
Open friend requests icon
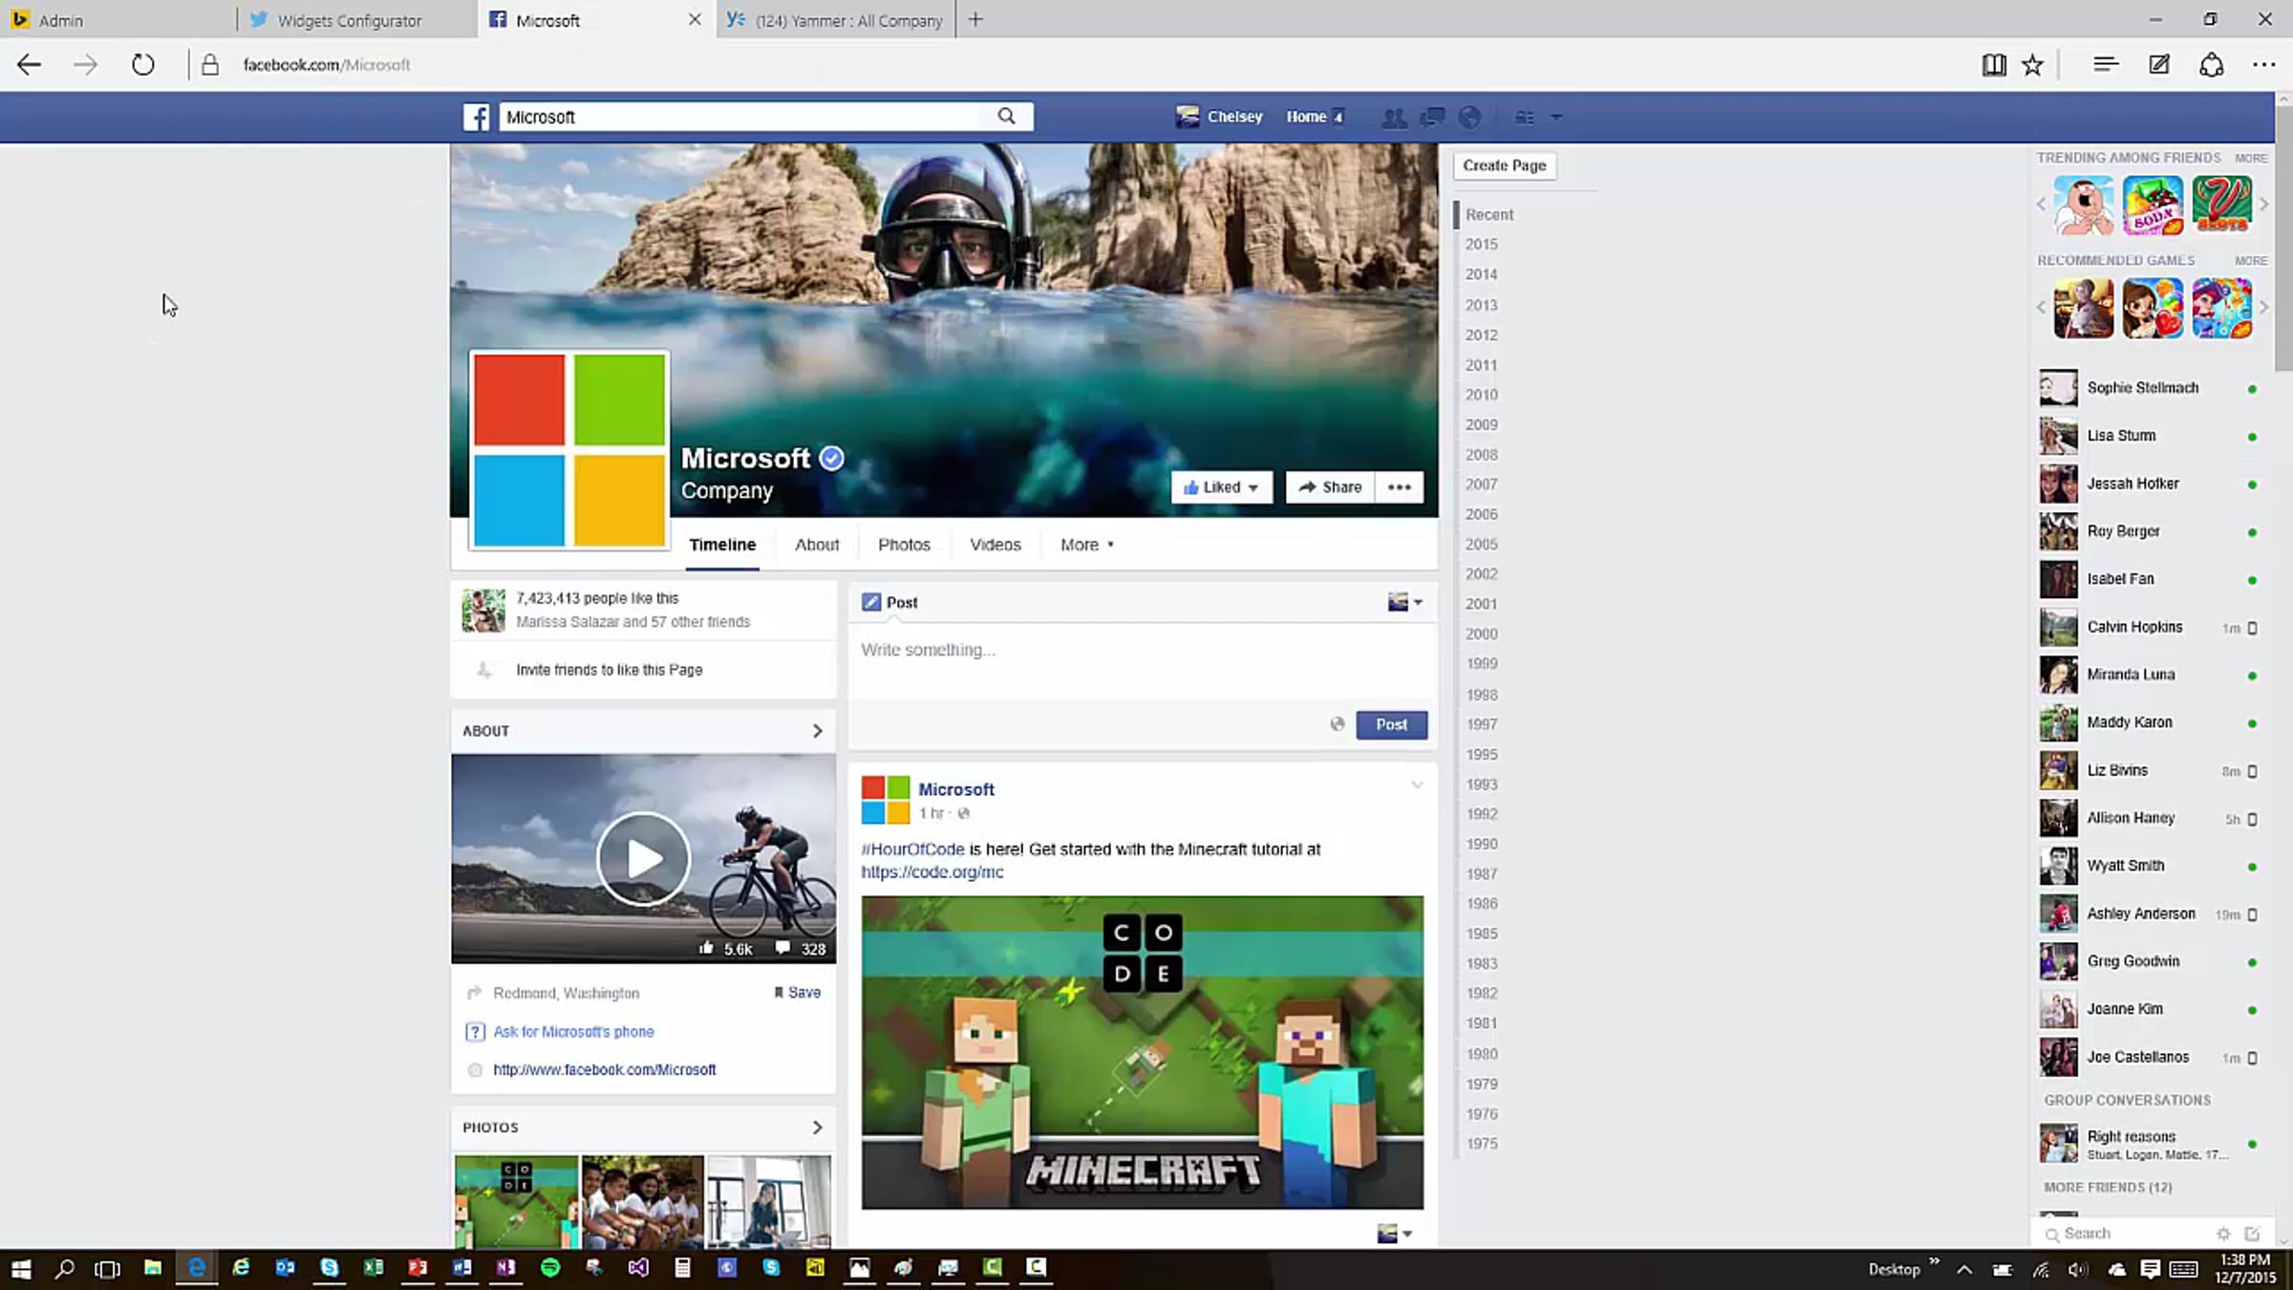1394,118
